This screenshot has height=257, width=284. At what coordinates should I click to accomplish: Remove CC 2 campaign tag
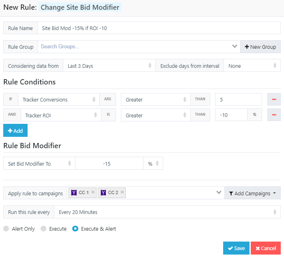tap(122, 192)
